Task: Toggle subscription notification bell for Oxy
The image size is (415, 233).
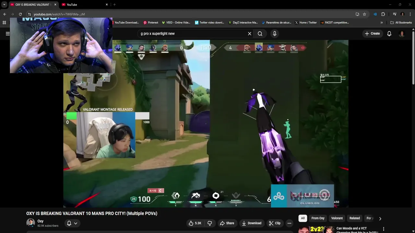Action: (72, 223)
